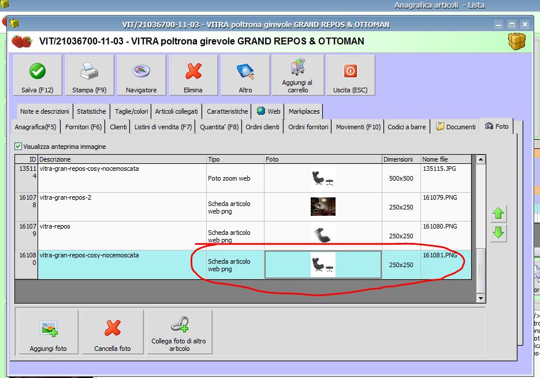This screenshot has width=540, height=378.
Task: Click the 500x500 dimension cell
Action: click(x=401, y=178)
